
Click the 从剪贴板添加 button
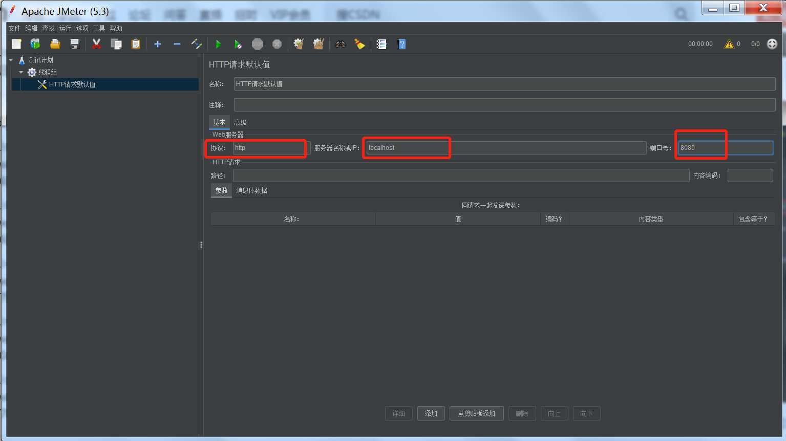[476, 413]
